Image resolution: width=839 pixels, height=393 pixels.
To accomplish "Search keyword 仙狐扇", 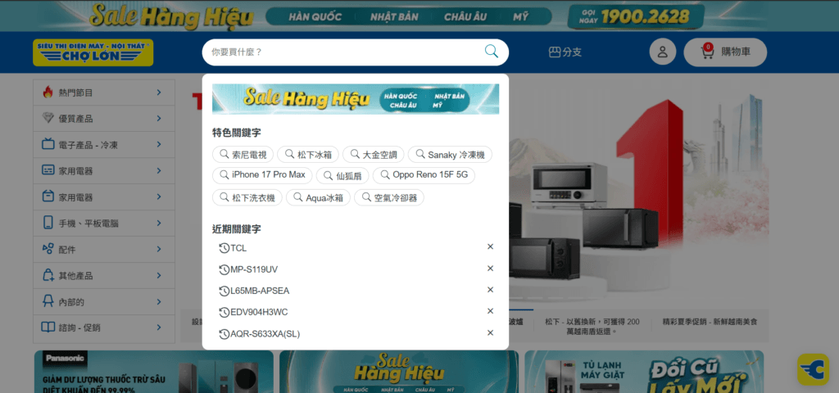I will coord(342,175).
